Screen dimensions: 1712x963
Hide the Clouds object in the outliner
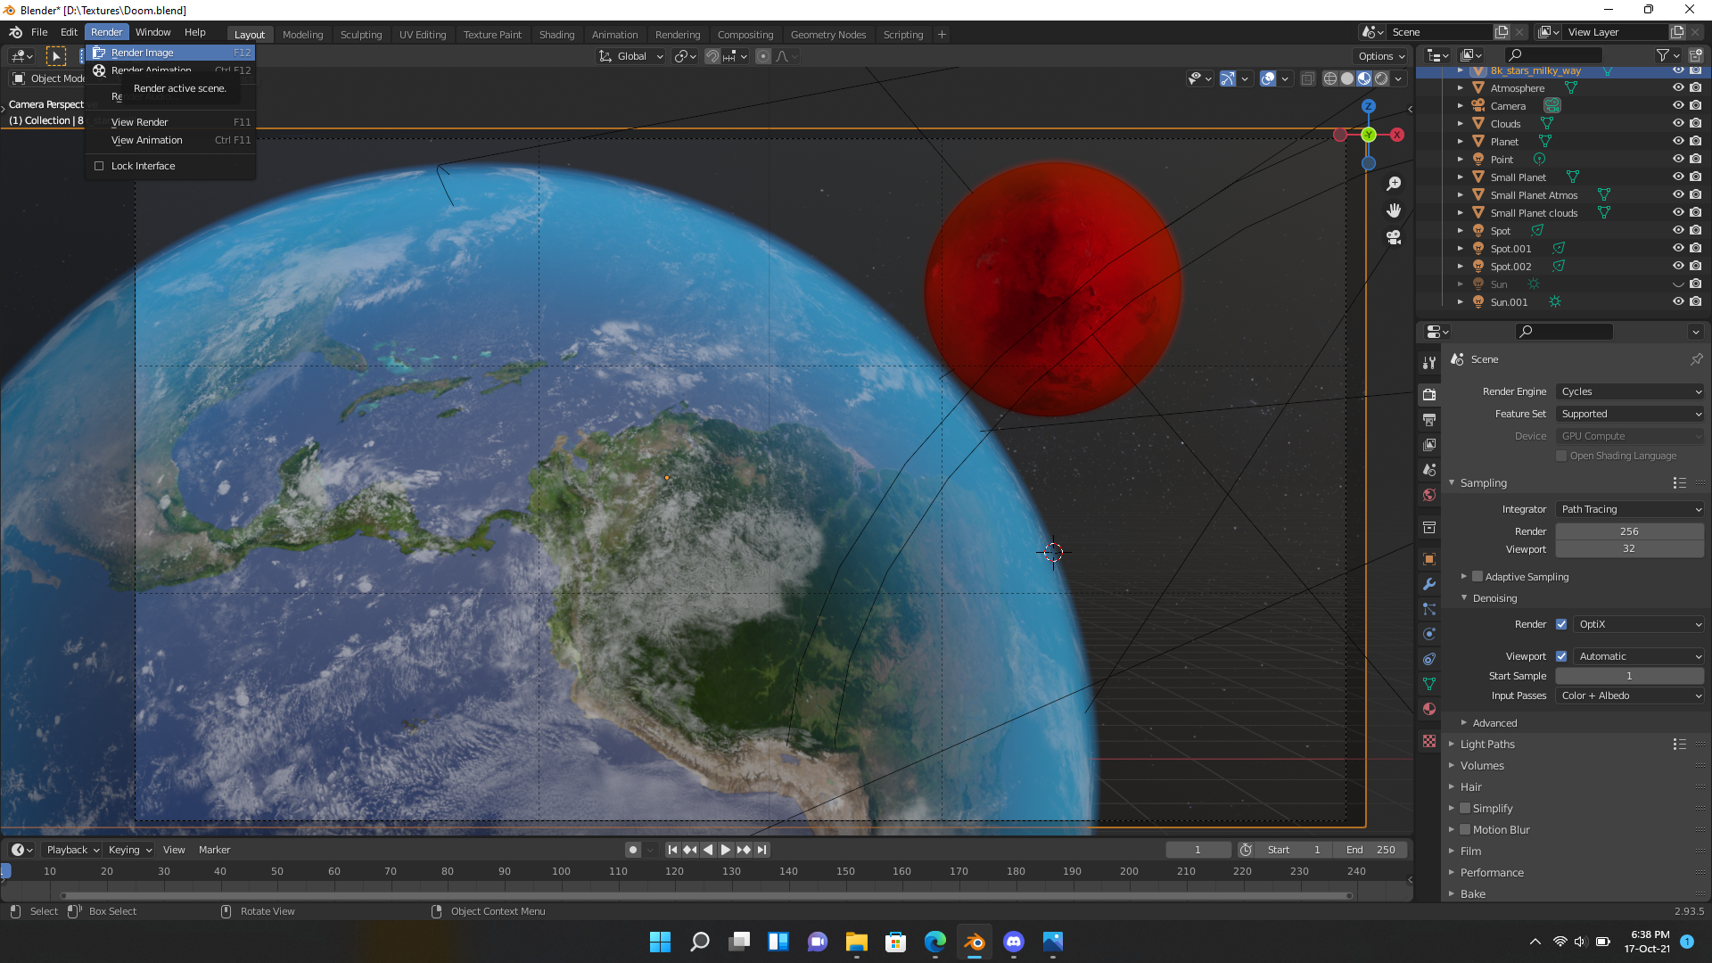tap(1679, 123)
